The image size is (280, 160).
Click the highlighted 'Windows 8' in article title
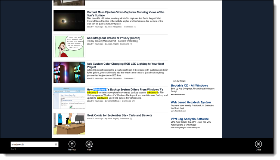tap(100, 90)
